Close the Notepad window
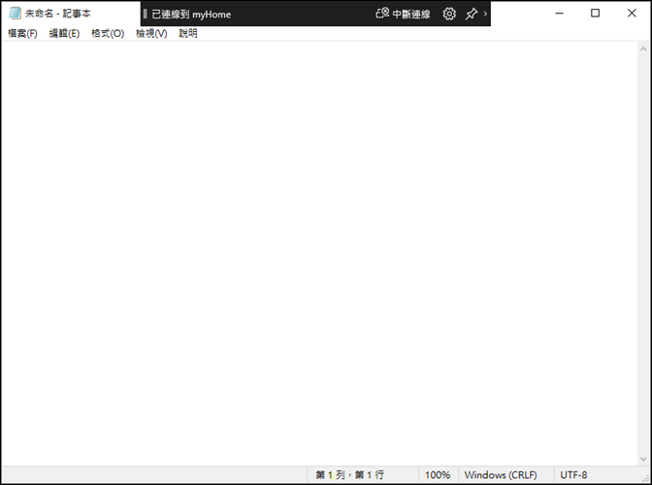 632,14
